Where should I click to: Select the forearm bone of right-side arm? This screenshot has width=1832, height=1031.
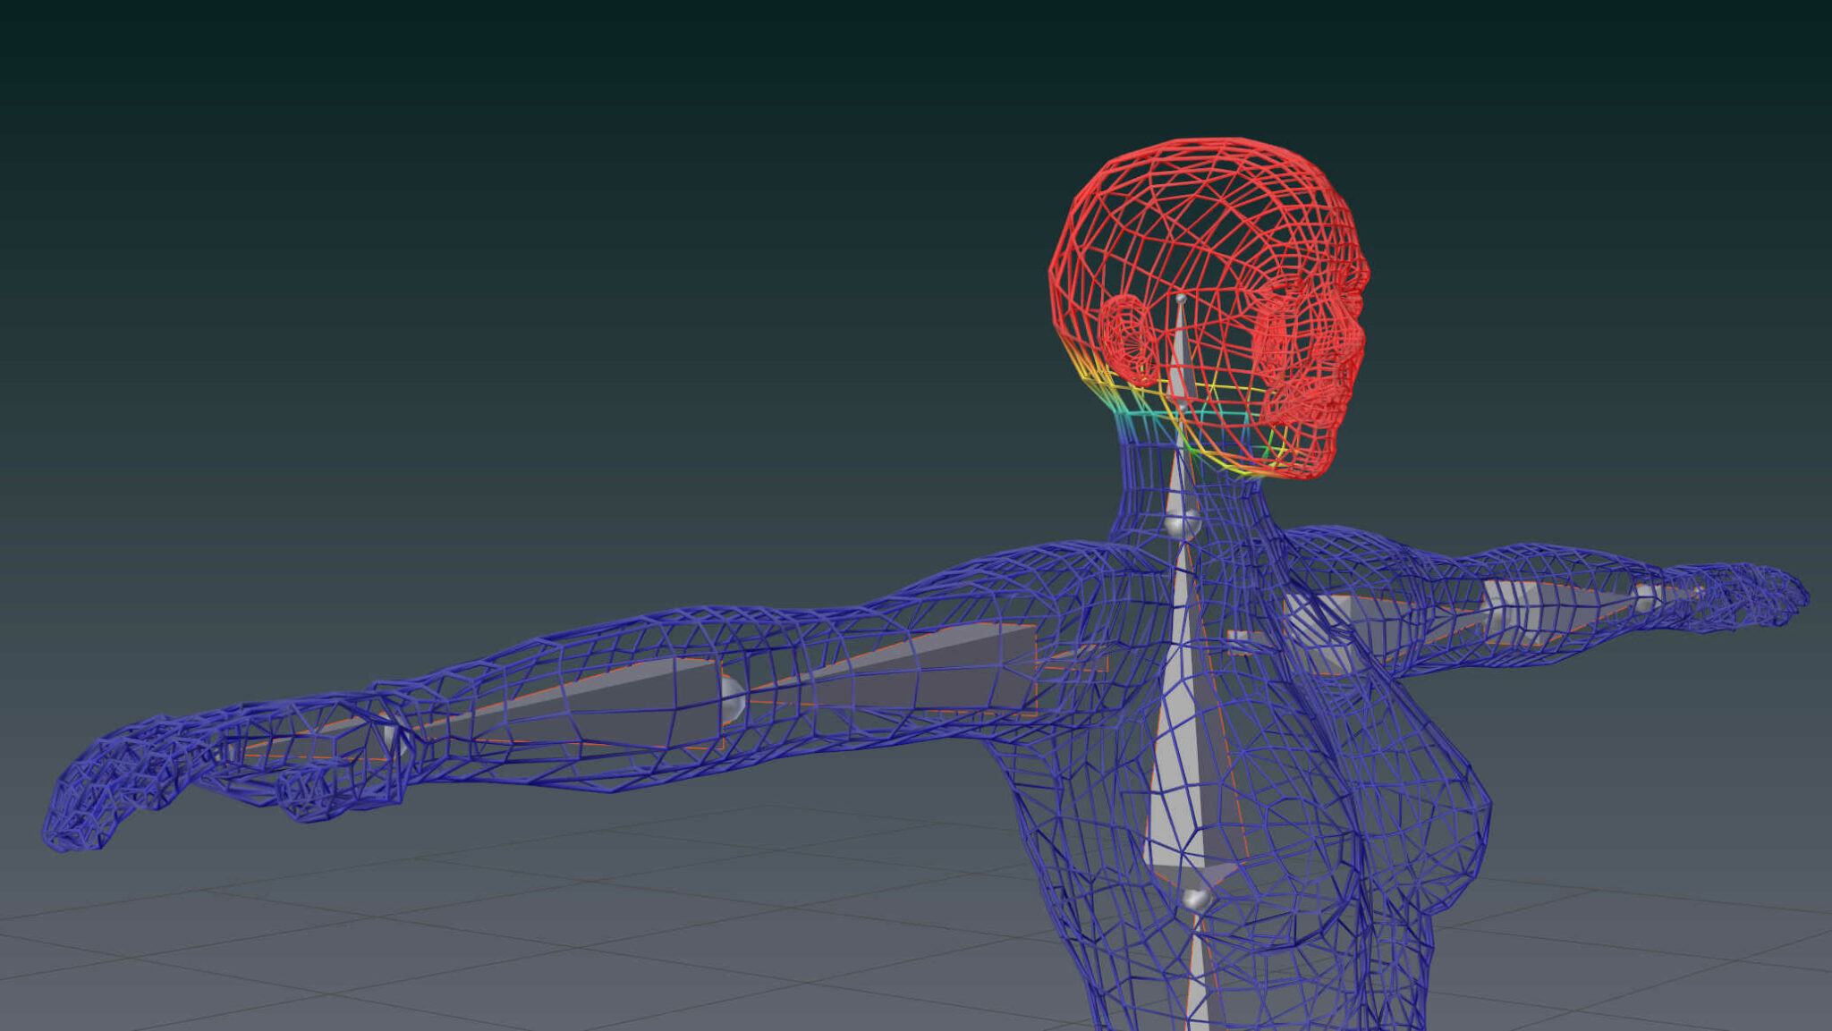[1556, 602]
